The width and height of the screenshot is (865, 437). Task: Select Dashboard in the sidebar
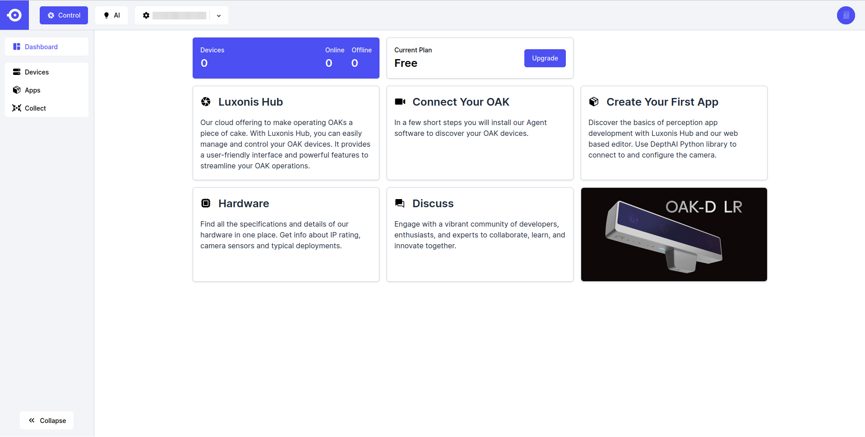tap(46, 46)
